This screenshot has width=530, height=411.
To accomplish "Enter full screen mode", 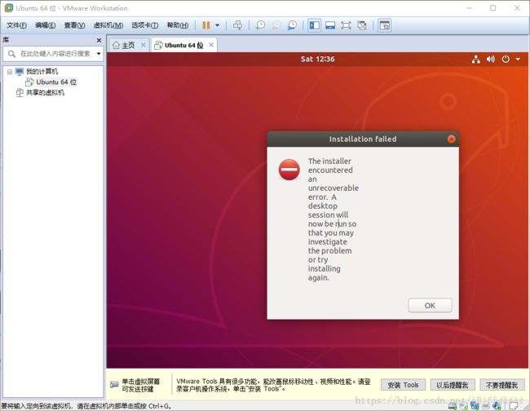I will pos(346,25).
